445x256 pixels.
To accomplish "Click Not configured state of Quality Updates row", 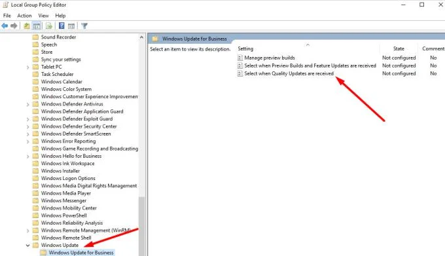I will 399,73.
